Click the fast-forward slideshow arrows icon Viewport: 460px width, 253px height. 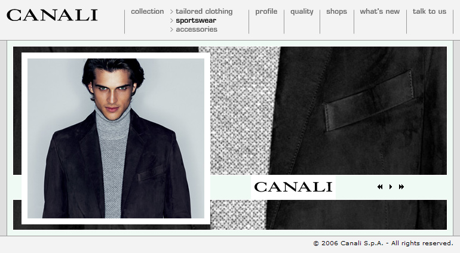[401, 187]
